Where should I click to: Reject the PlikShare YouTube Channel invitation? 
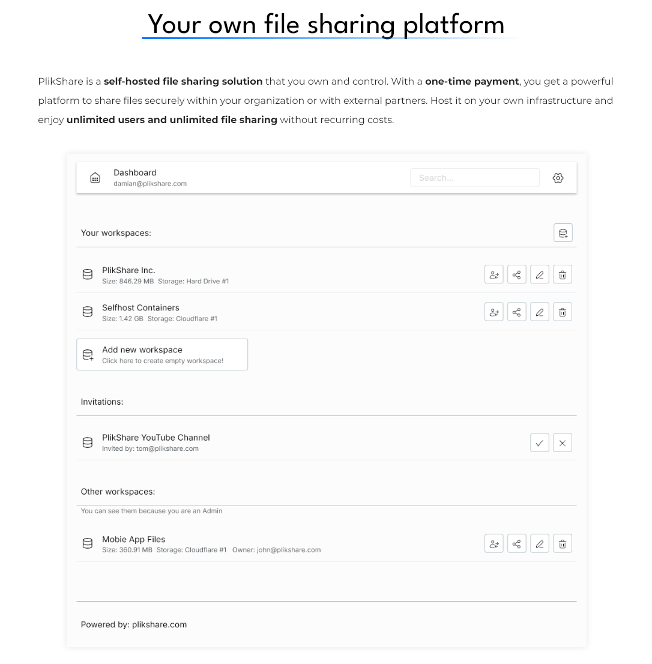(x=563, y=443)
